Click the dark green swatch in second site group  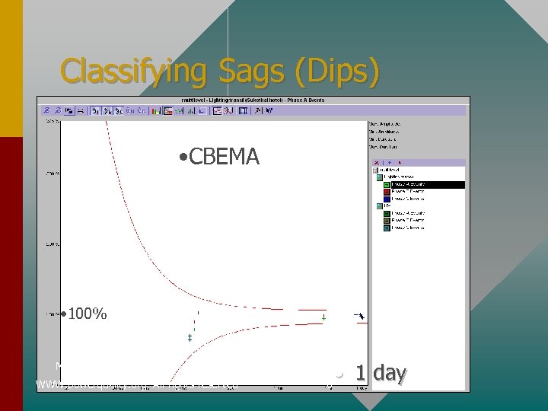[387, 214]
